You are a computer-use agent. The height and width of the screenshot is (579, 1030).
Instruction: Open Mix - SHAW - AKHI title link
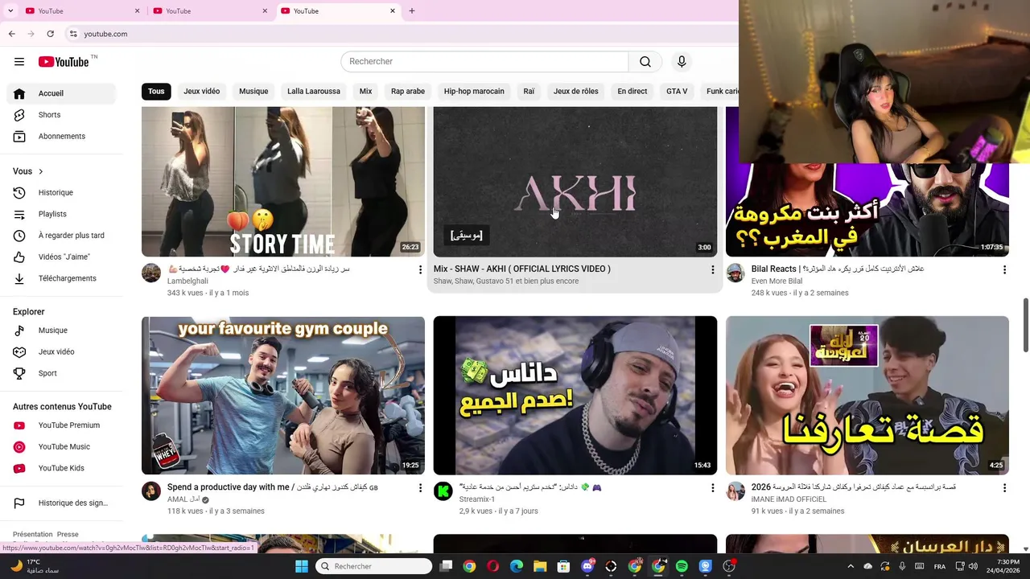(x=522, y=269)
